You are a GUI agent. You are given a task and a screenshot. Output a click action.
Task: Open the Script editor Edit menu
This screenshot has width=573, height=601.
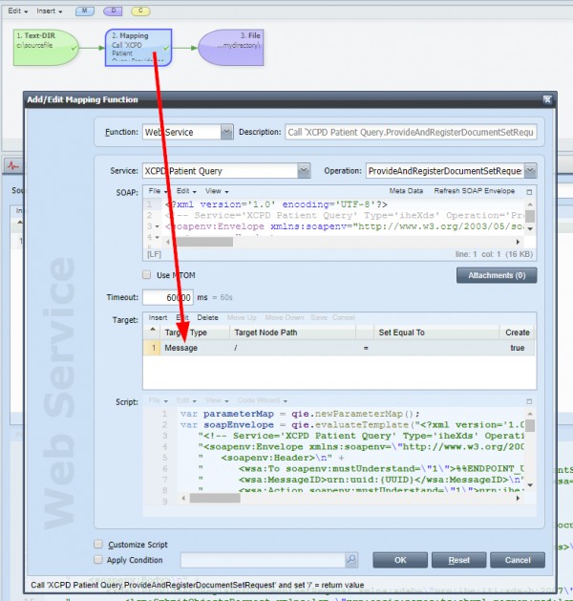(x=186, y=400)
